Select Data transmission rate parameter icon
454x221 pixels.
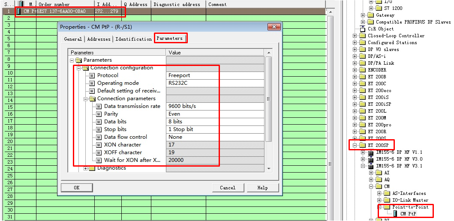click(x=99, y=107)
